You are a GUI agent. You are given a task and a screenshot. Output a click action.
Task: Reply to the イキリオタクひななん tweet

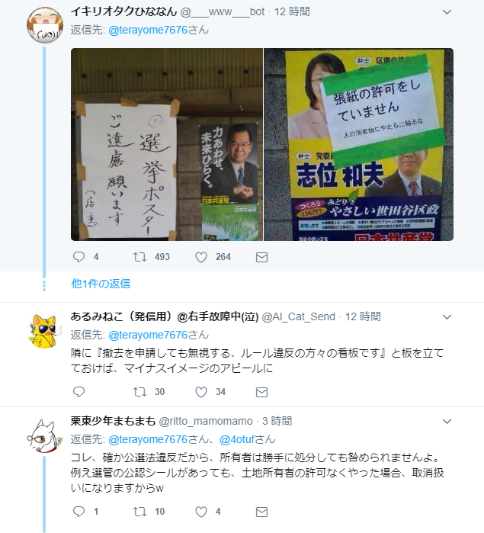point(79,257)
